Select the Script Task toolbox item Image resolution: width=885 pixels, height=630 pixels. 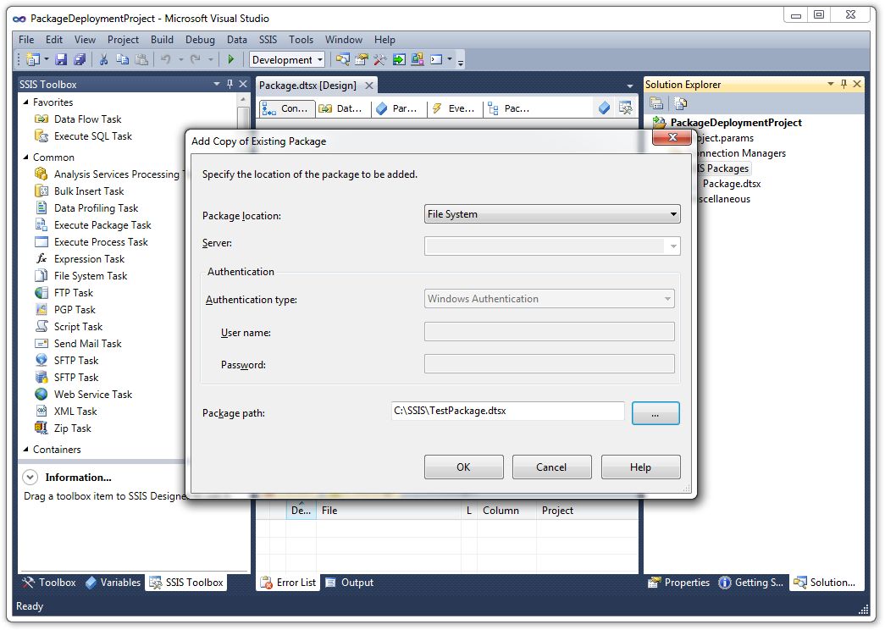coord(78,326)
